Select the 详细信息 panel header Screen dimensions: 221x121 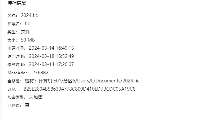[17, 3]
